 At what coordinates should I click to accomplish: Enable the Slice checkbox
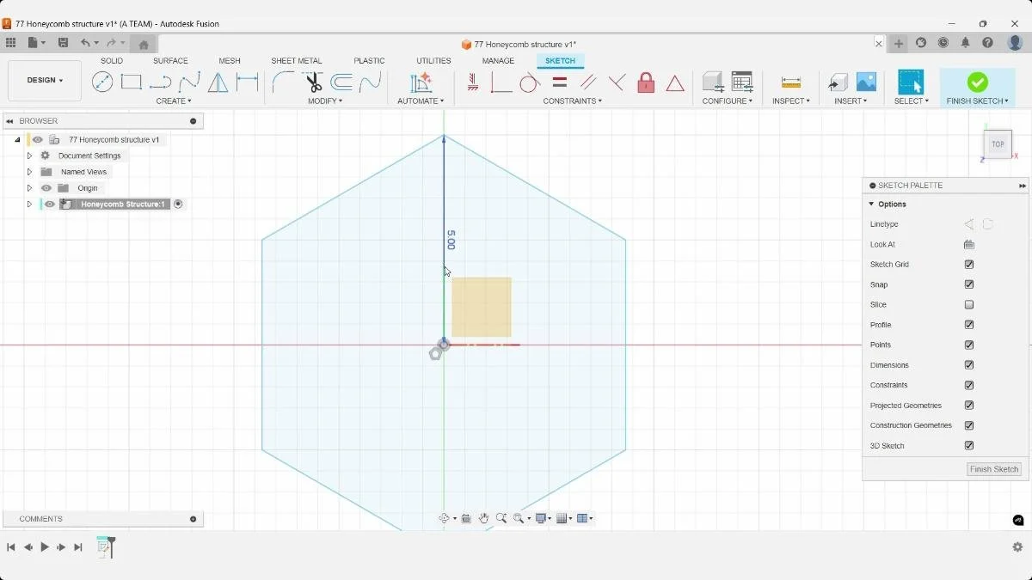point(969,305)
